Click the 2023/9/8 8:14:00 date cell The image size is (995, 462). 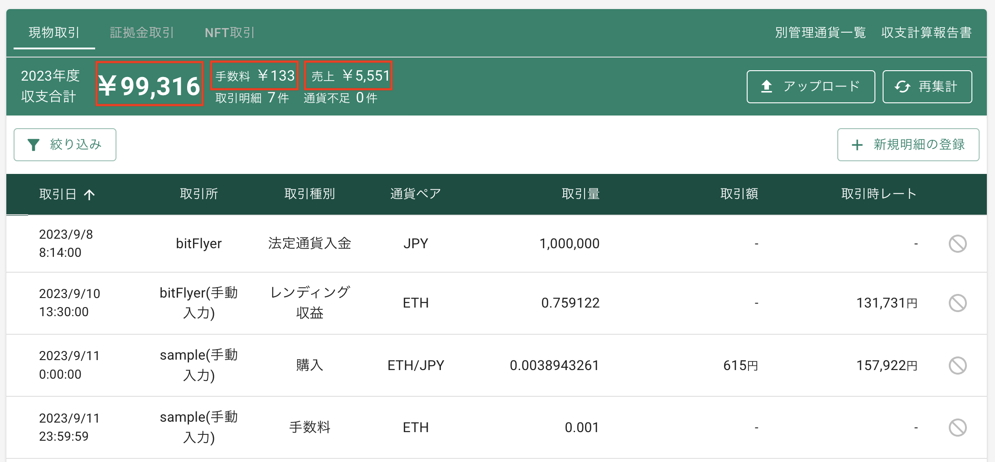66,243
